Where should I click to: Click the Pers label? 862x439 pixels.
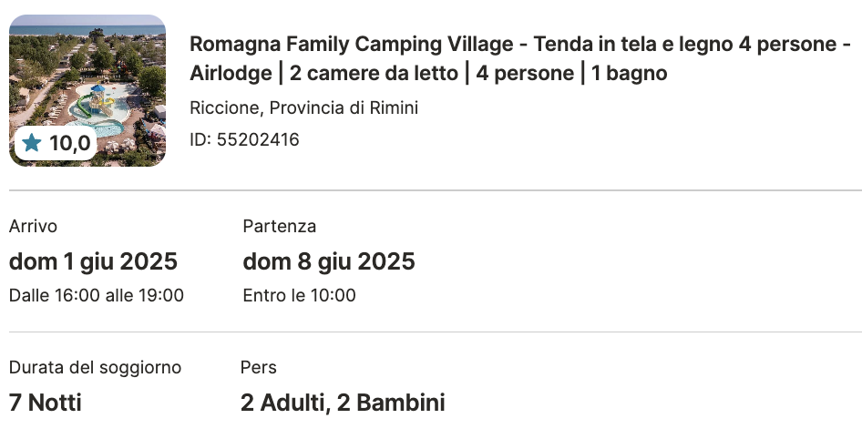pos(259,368)
